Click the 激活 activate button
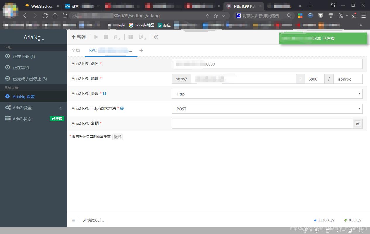 coord(118,136)
